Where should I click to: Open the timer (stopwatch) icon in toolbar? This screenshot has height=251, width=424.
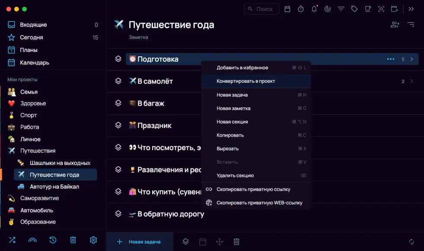[x=301, y=9]
